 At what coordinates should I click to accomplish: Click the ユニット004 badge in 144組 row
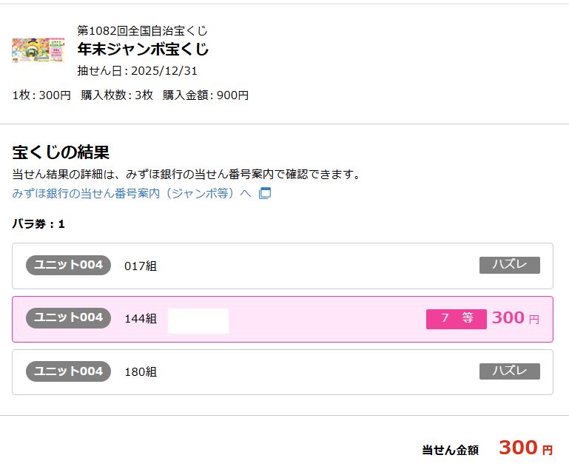tap(69, 318)
